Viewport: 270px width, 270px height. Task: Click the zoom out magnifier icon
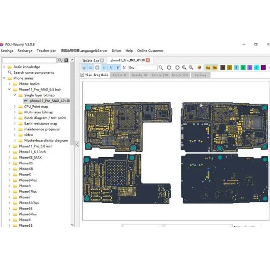coord(191,67)
